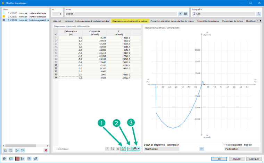Click the copy material icon below the list
264x163 pixels.
point(11,150)
